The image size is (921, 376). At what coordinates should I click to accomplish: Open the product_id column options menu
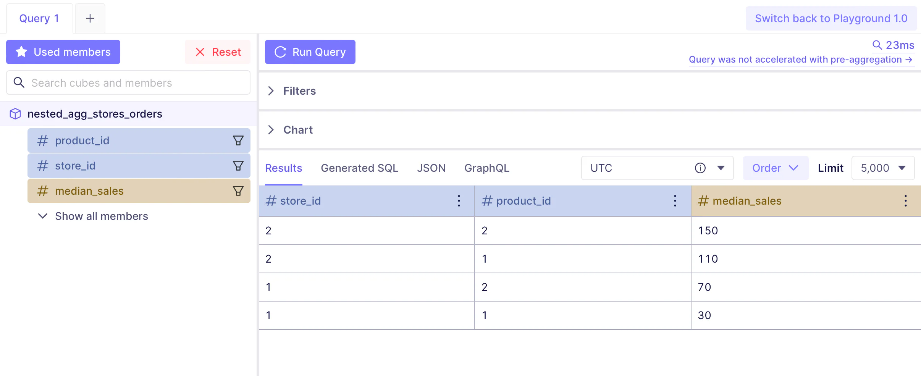point(675,201)
